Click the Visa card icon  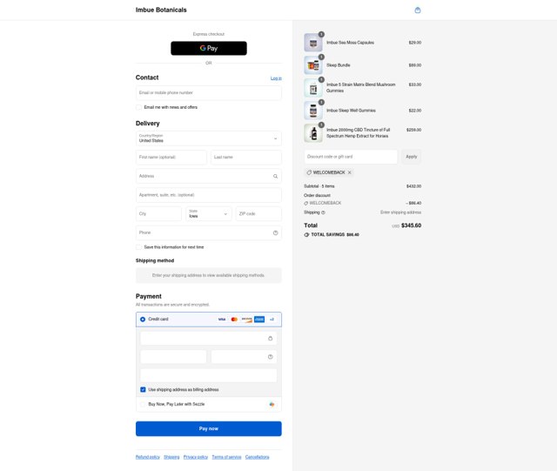click(222, 320)
